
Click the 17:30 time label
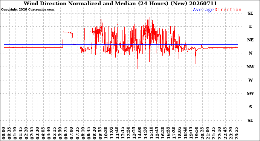tap(174, 133)
